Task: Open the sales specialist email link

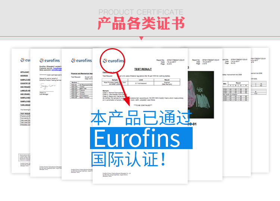Action: [x=56, y=70]
